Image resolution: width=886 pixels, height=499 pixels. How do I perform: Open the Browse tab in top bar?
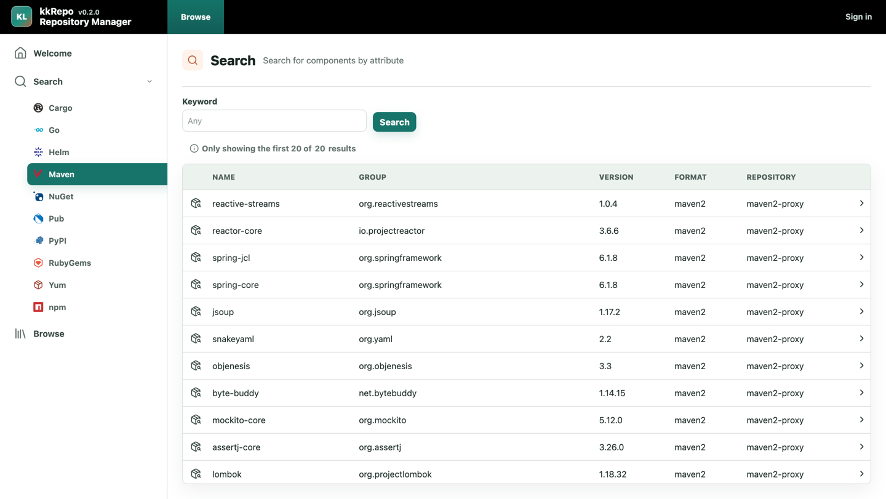196,17
